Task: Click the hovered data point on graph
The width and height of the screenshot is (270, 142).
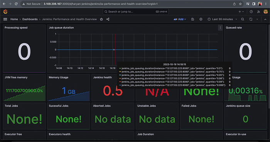Action: (x=114, y=50)
